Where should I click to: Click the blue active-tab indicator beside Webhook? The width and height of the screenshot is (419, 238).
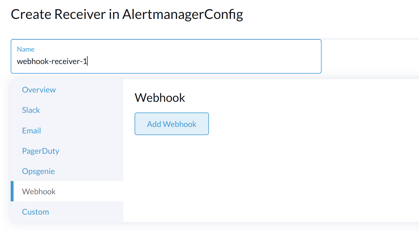click(12, 191)
